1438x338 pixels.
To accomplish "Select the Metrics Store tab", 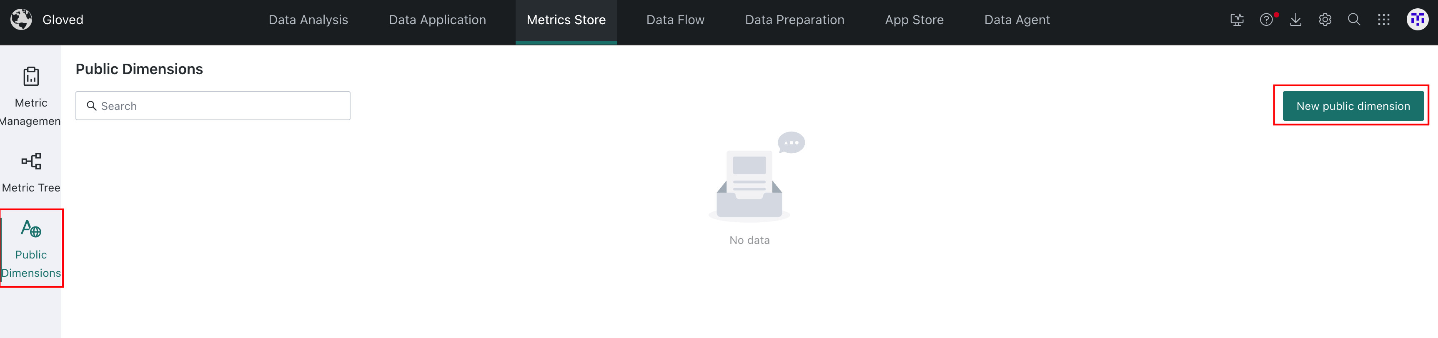I will tap(566, 20).
